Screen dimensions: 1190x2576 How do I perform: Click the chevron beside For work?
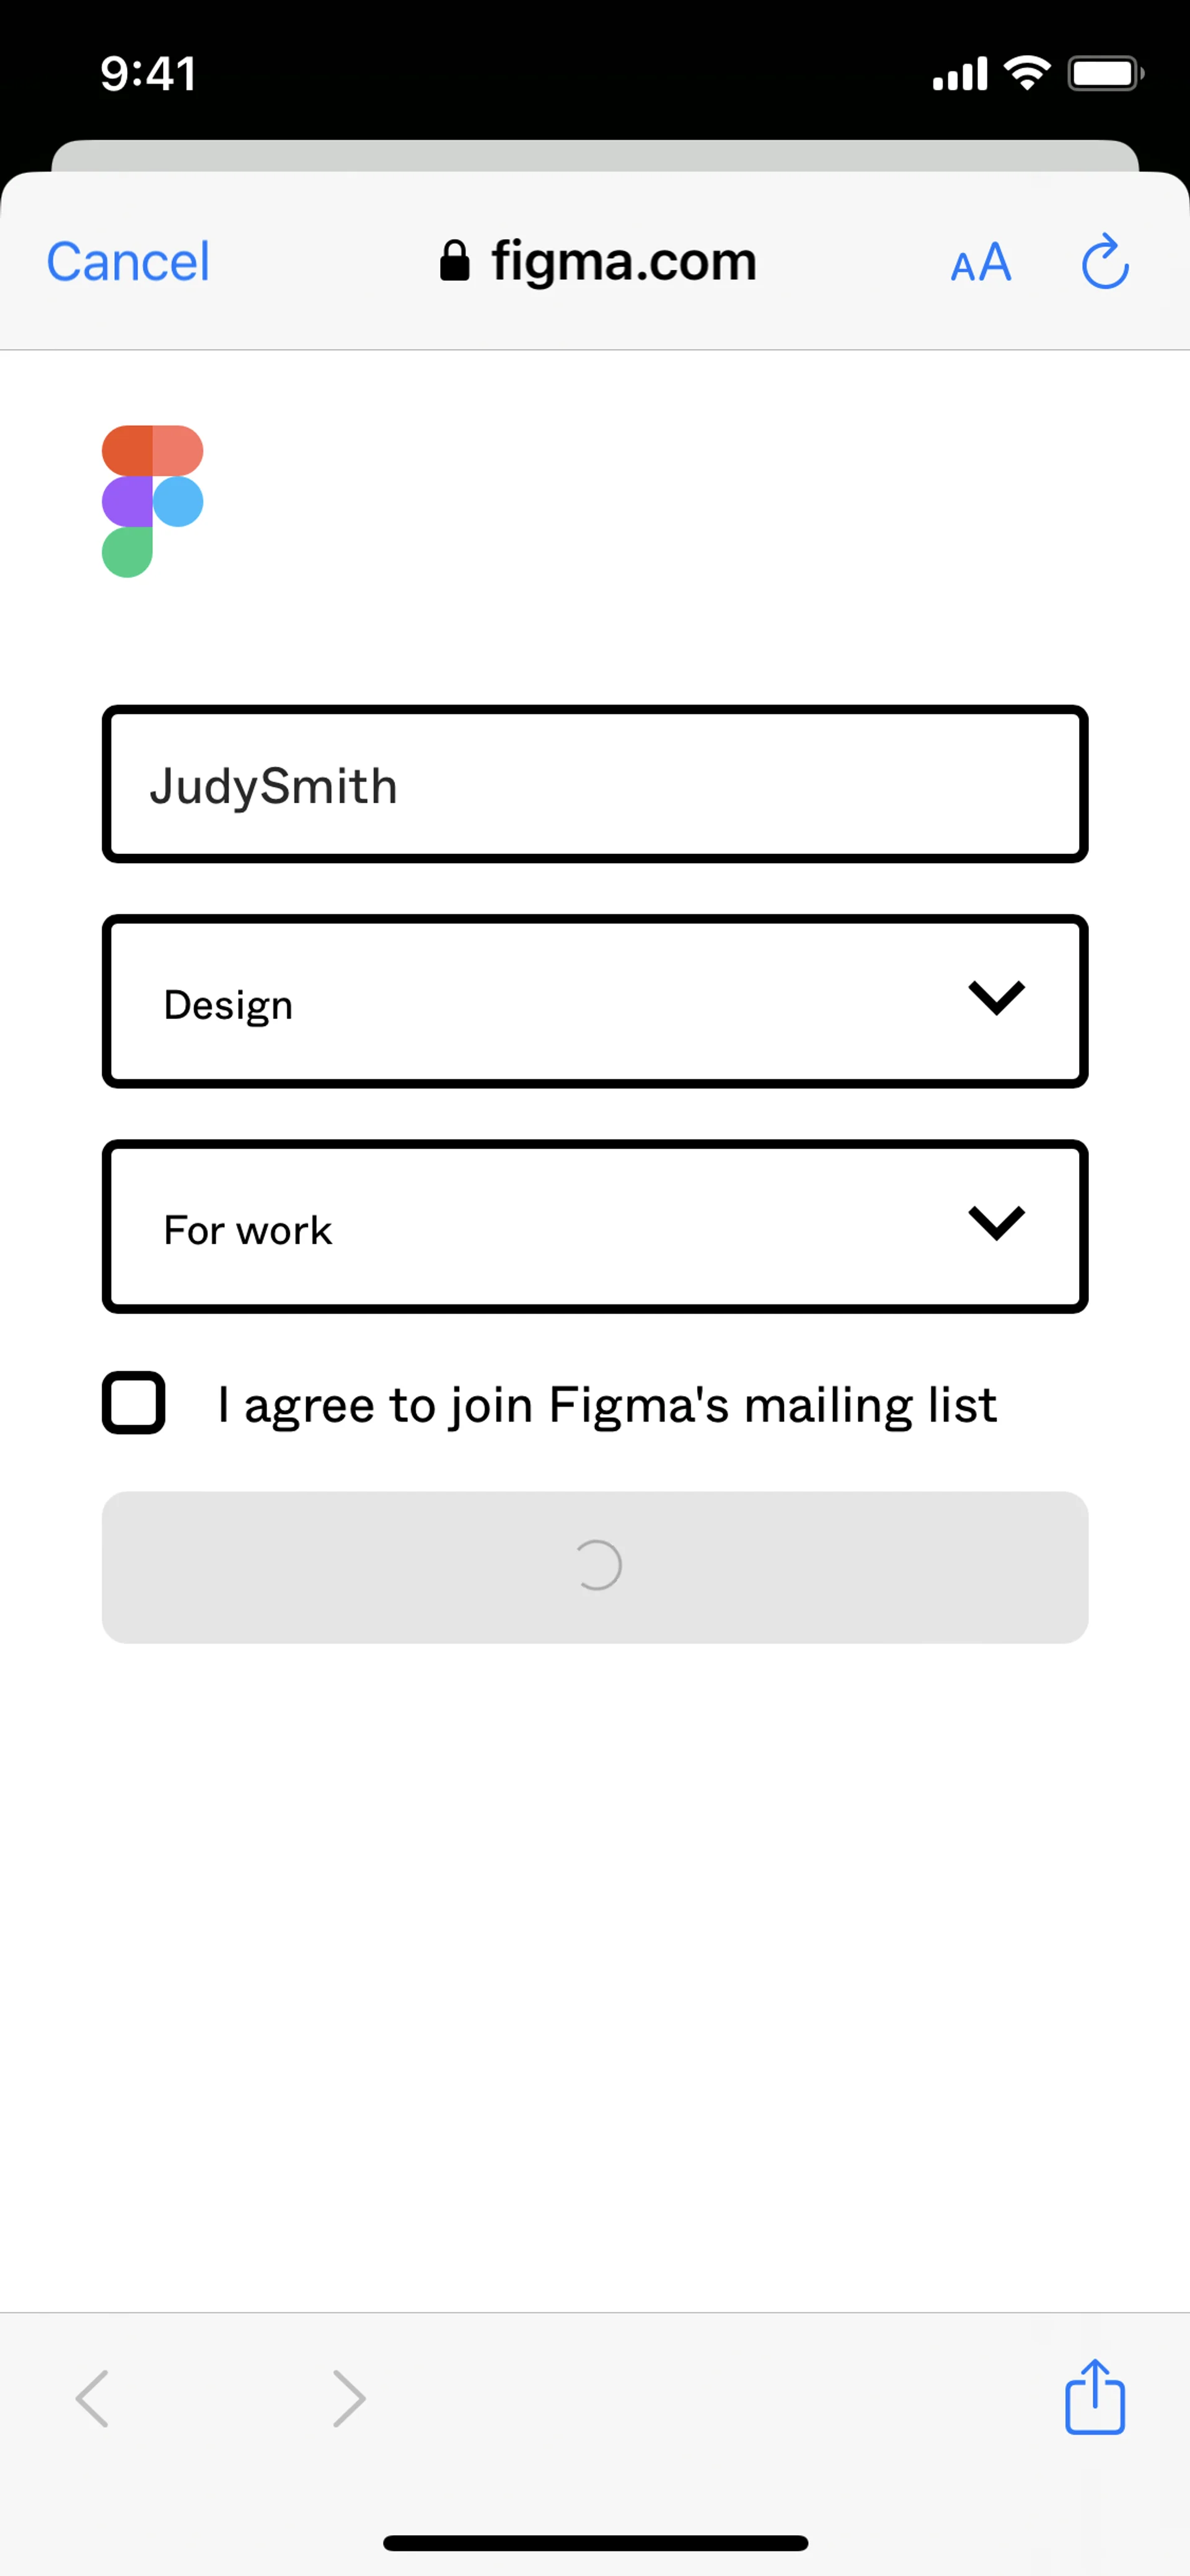click(x=996, y=1222)
